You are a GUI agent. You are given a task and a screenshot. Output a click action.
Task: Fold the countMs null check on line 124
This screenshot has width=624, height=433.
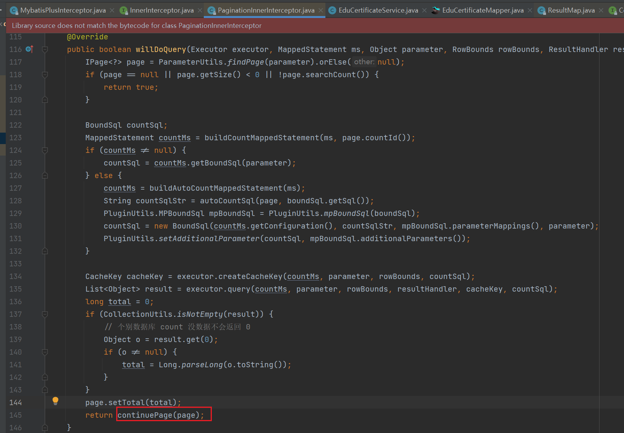[x=45, y=150]
